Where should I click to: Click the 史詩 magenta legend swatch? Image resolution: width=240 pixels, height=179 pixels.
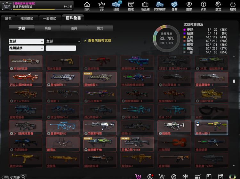184,30
